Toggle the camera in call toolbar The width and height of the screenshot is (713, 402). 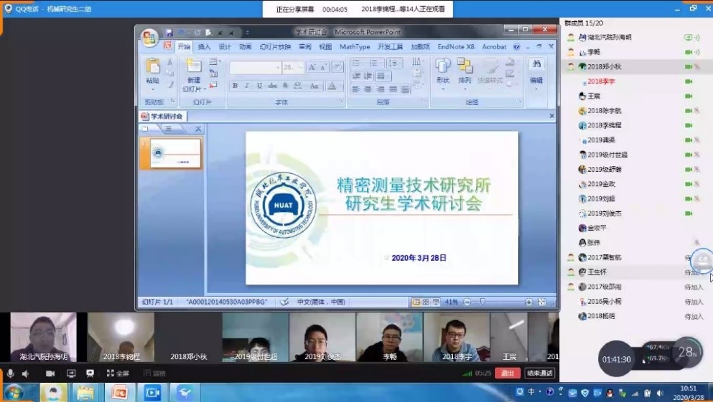click(50, 373)
